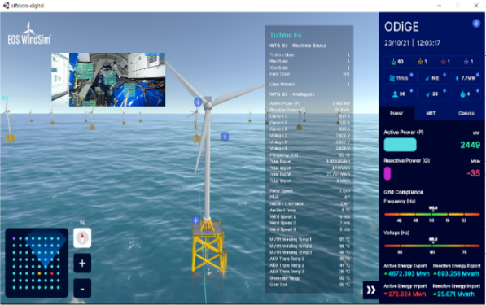The width and height of the screenshot is (486, 305).
Task: Select the NE wind direction tile
Action: pos(431,78)
